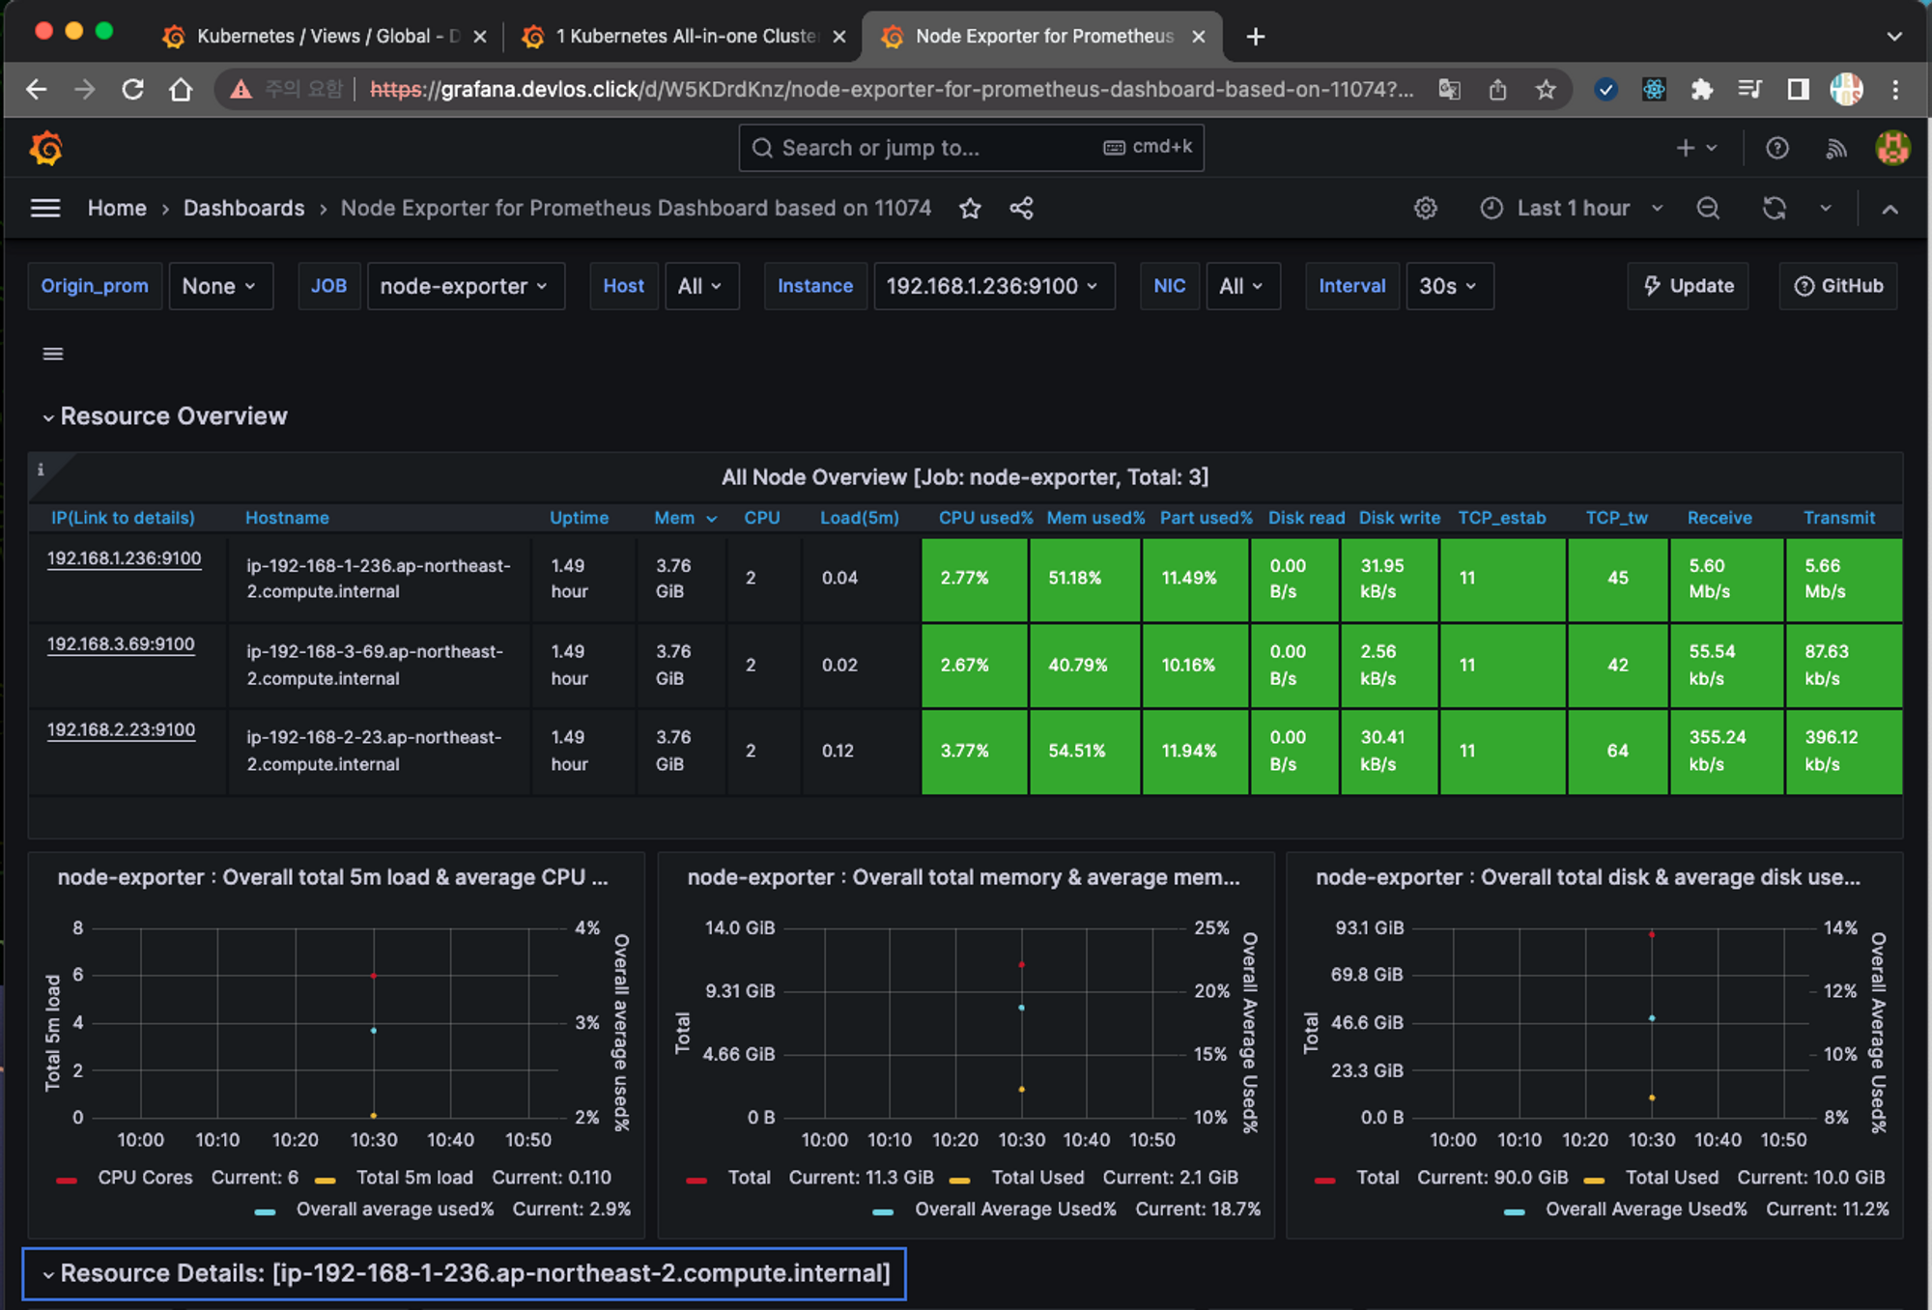1932x1310 pixels.
Task: Open the help question mark icon
Action: [x=1776, y=149]
